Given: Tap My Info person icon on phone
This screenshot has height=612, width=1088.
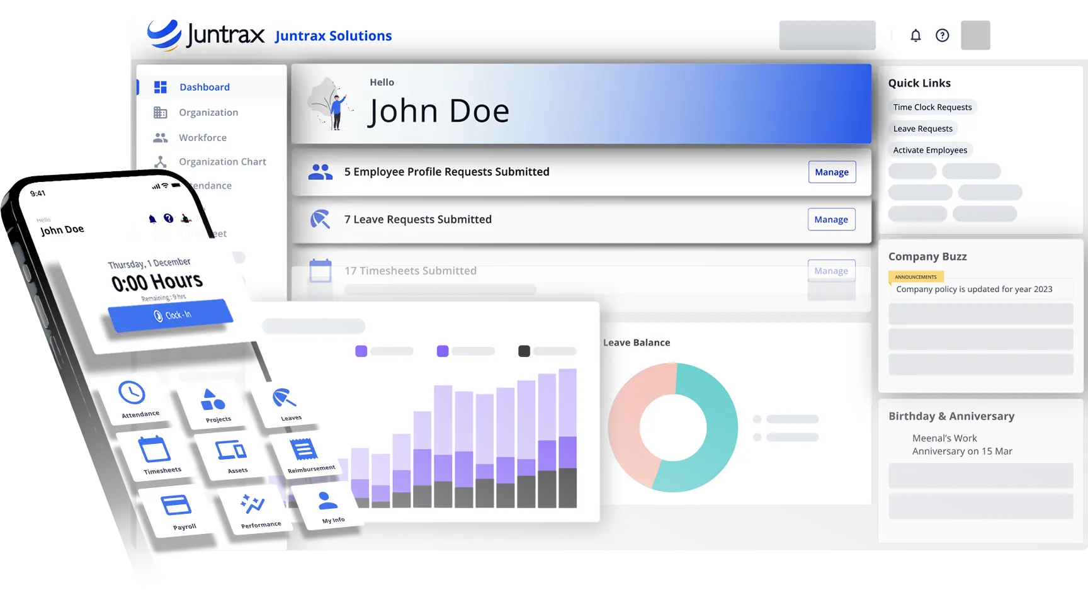Looking at the screenshot, I should click(327, 501).
